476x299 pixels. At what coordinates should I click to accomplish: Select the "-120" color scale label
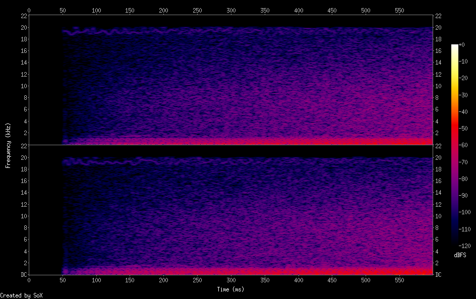coord(465,246)
